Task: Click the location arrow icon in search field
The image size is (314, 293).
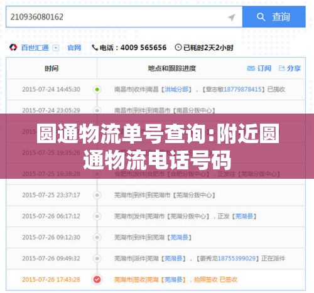Action: pos(232,18)
